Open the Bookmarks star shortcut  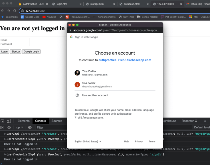[9, 17]
